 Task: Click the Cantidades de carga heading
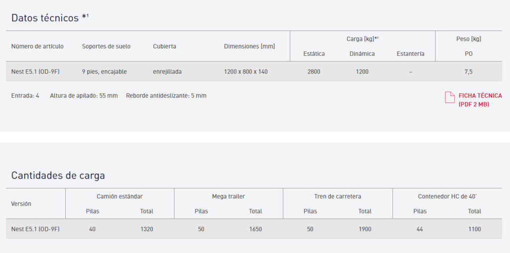(x=58, y=175)
